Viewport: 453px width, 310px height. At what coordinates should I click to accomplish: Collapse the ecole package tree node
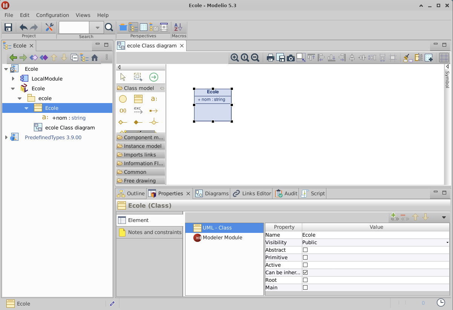[20, 98]
